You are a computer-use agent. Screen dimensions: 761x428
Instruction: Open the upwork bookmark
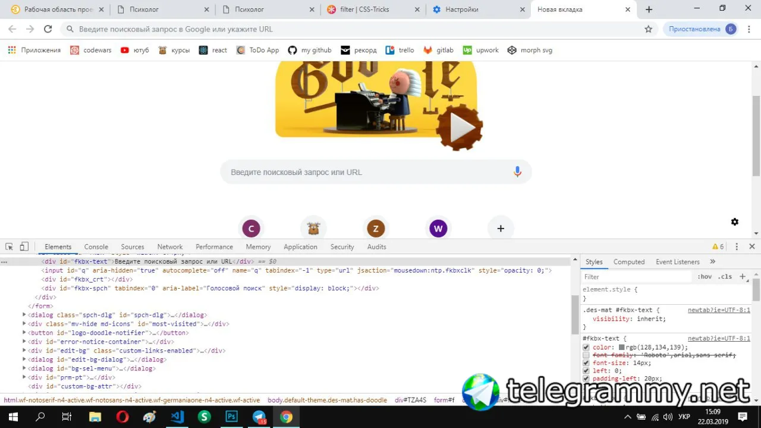tap(481, 51)
